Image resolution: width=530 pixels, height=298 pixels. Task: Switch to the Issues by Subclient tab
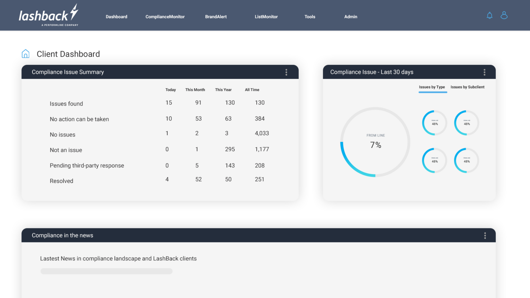[468, 87]
